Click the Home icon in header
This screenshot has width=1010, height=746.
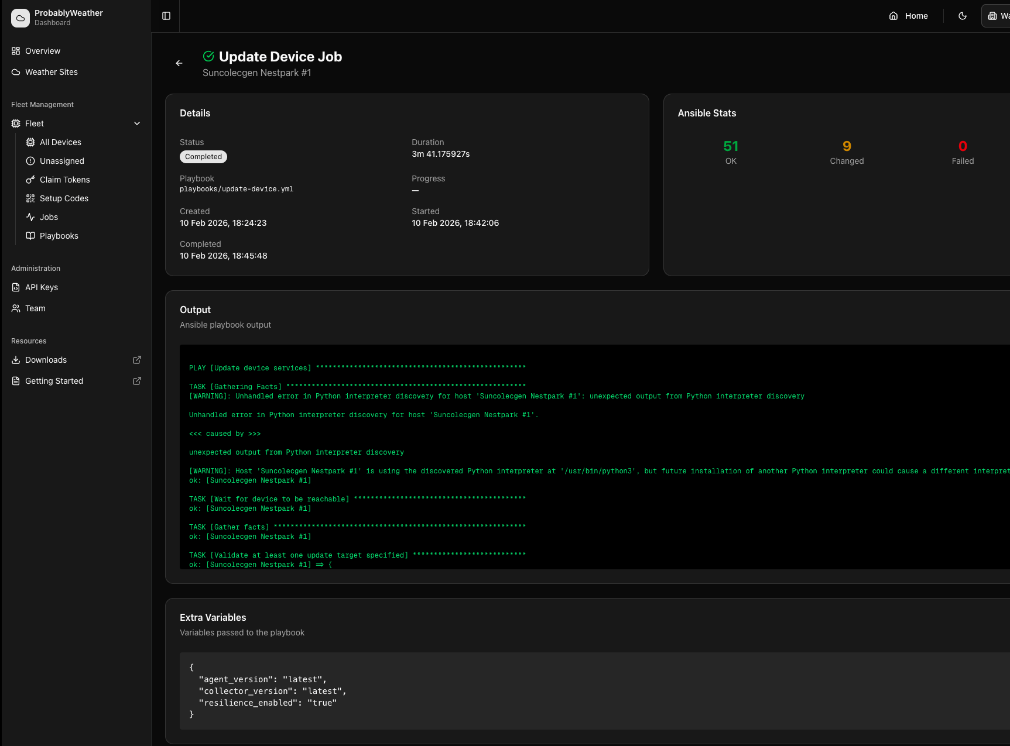coord(893,16)
